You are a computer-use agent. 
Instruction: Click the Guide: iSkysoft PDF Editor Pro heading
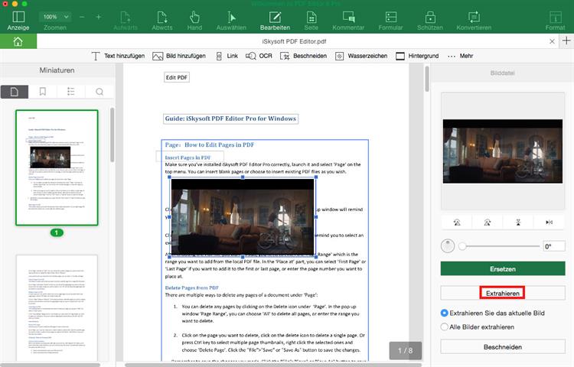pyautogui.click(x=230, y=119)
